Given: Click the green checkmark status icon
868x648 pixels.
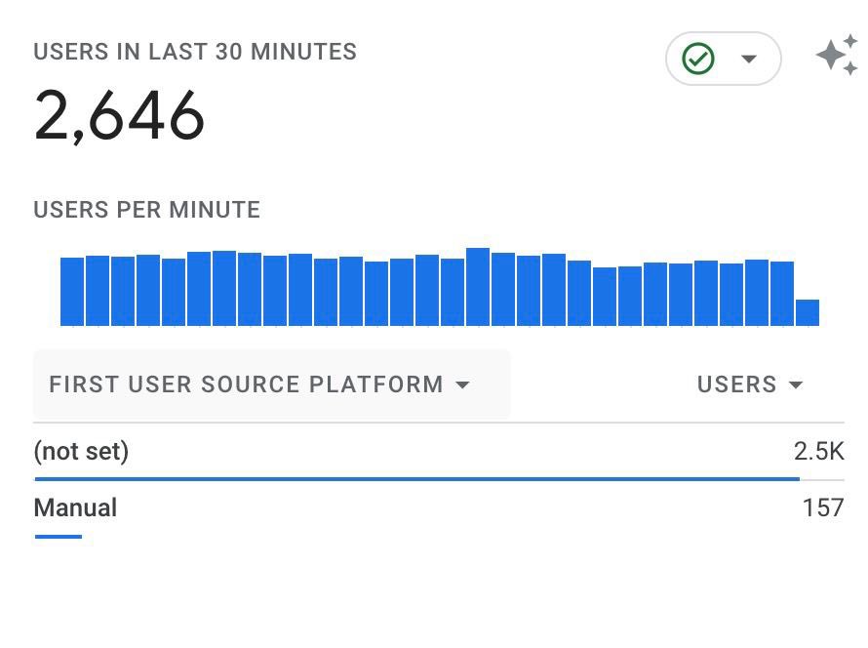Looking at the screenshot, I should click(x=697, y=59).
